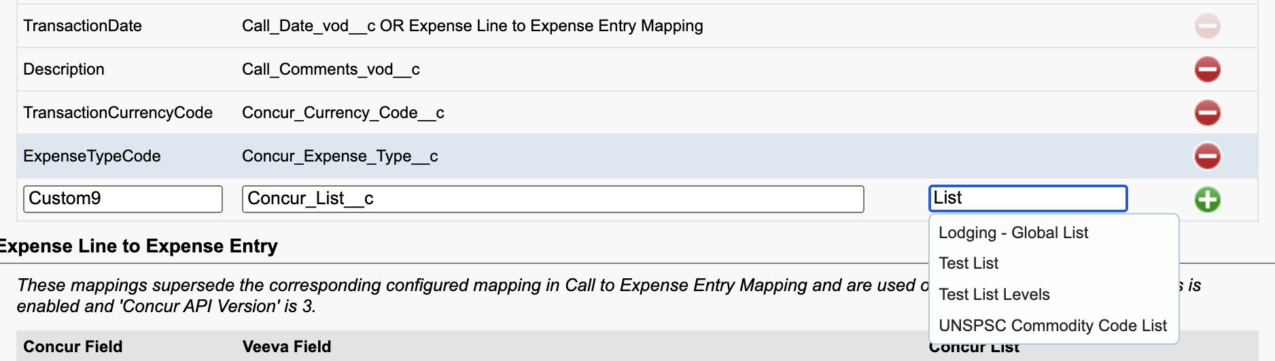
Task: Click the Call_Comments_vod__c Veeva field value
Action: 330,69
